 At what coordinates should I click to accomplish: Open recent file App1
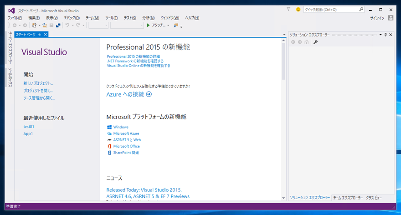coord(28,134)
